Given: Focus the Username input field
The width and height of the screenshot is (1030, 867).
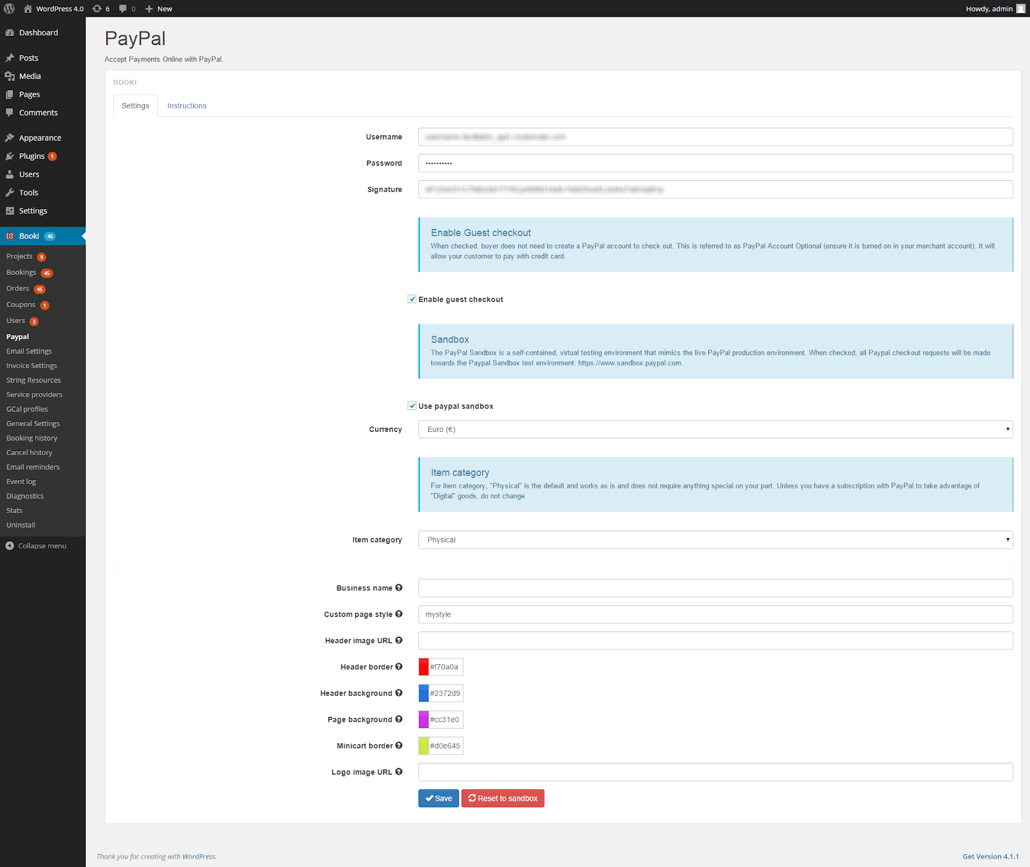Looking at the screenshot, I should (715, 137).
